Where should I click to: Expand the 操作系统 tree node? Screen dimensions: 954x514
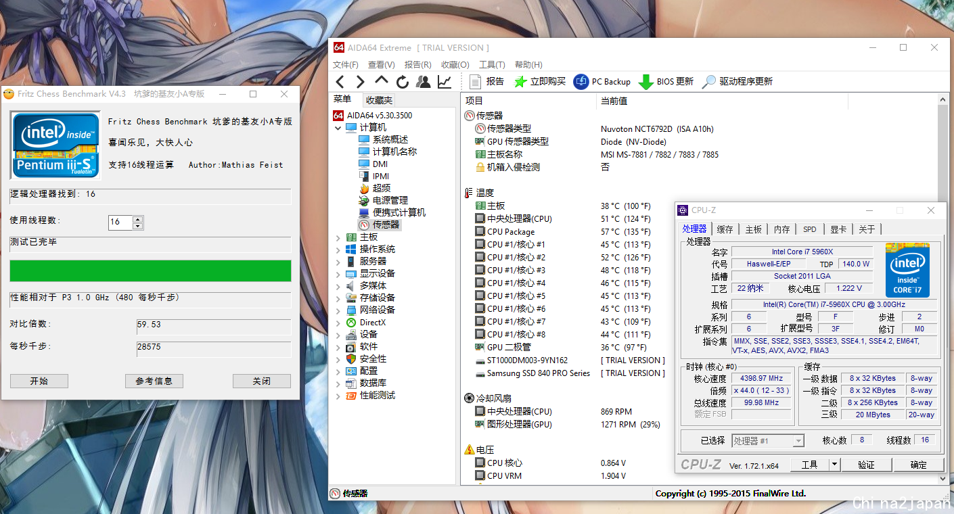pyautogui.click(x=338, y=250)
